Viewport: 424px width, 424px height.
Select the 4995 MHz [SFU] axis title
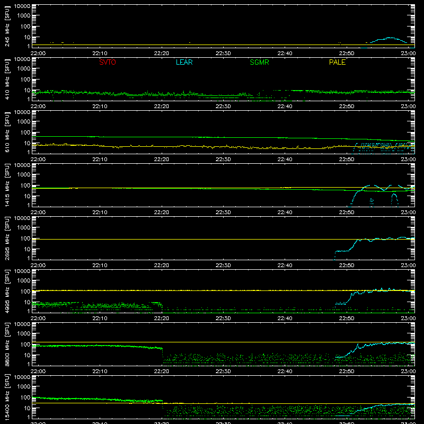[x=7, y=291]
